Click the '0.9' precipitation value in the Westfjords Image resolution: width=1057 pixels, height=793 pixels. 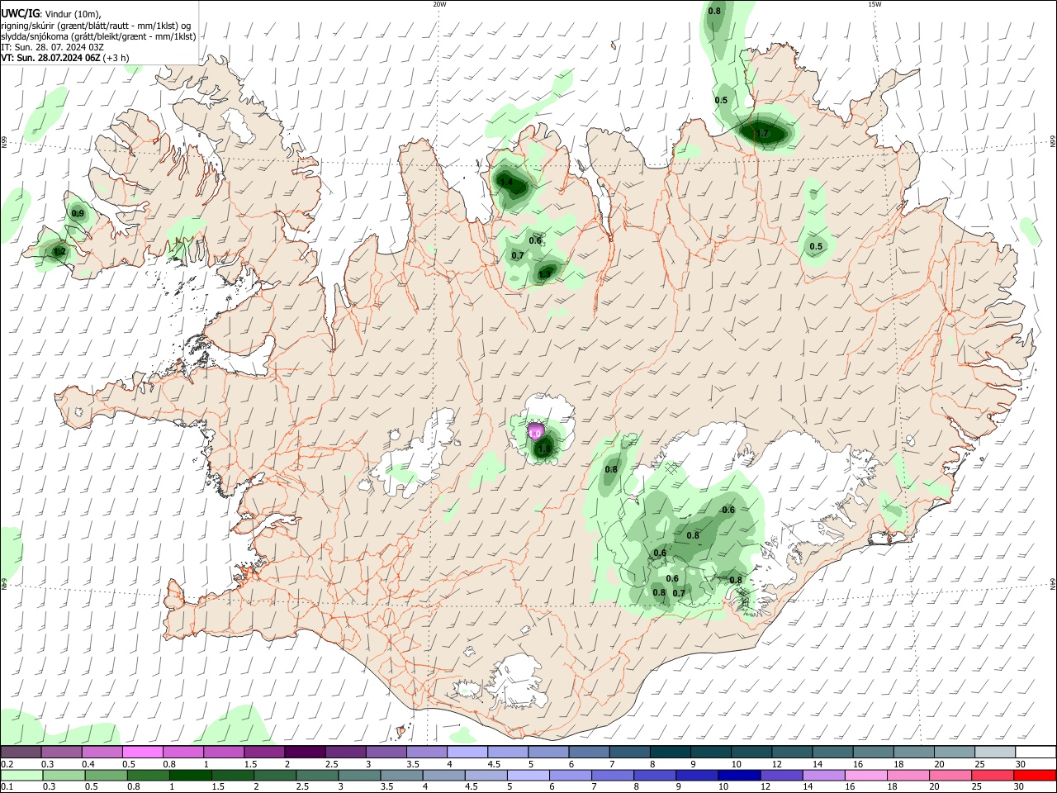point(78,213)
